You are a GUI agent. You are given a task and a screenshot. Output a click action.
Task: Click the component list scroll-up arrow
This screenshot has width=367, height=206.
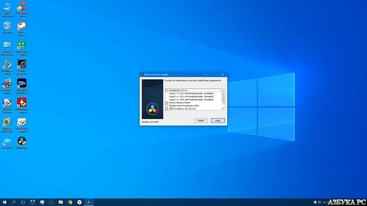(x=223, y=90)
